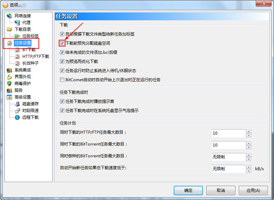274x200 pixels.
Task: Uncheck 下載前预先分配磁盘空间 checkbox
Action: (x=62, y=43)
